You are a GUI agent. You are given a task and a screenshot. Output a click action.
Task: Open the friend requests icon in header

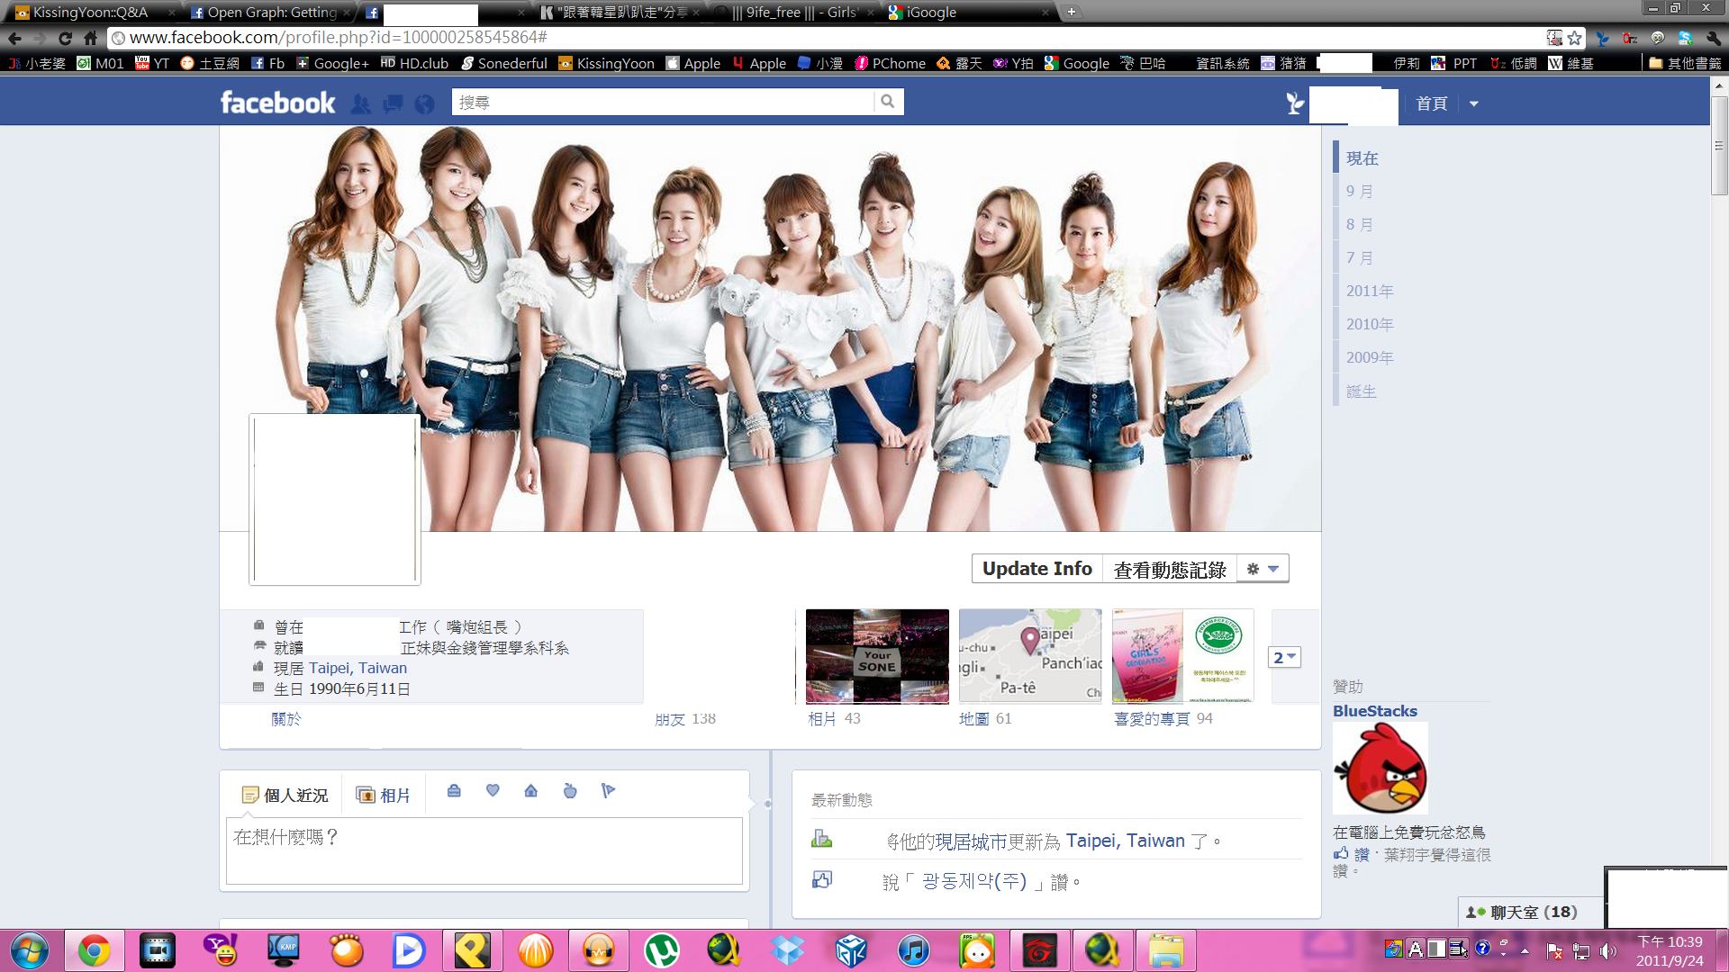[360, 104]
